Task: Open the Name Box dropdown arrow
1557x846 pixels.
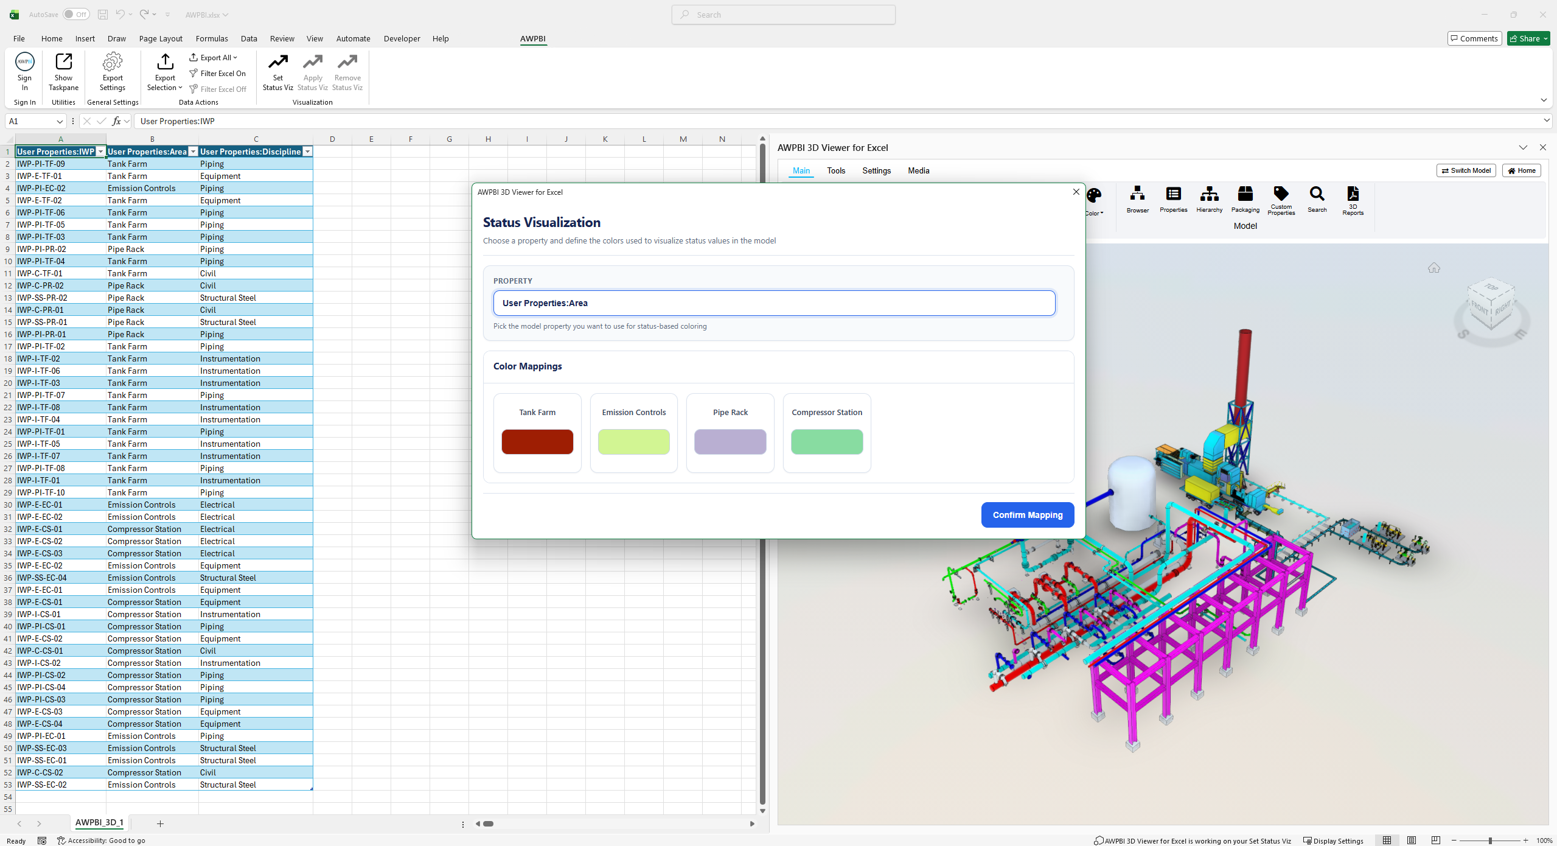Action: point(60,121)
